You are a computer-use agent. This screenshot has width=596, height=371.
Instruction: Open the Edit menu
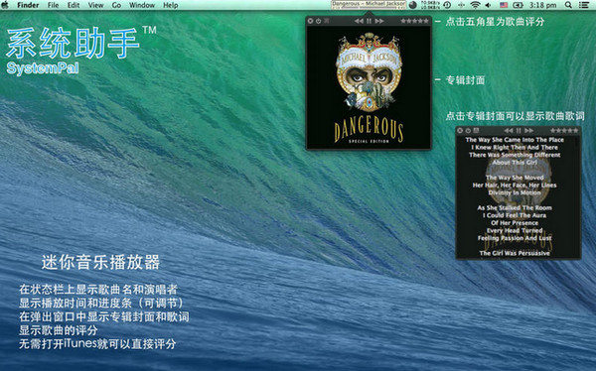coord(74,5)
